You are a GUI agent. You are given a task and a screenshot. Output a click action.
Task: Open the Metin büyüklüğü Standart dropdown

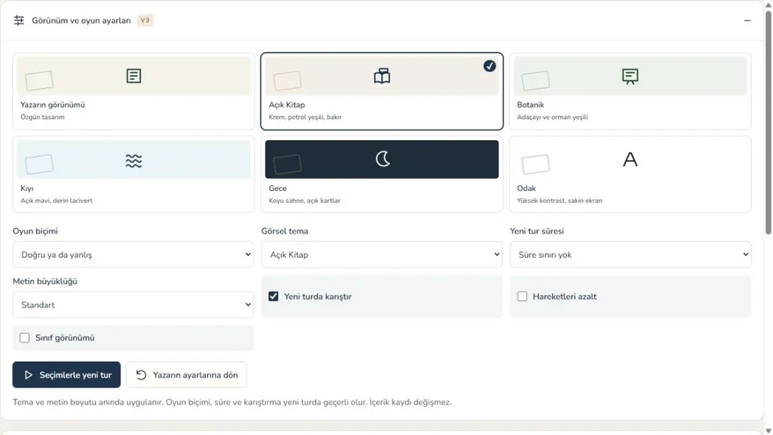133,304
